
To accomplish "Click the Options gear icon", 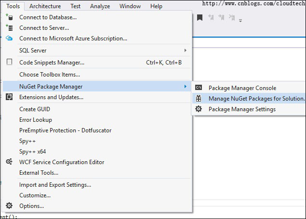I will pos(9,206).
